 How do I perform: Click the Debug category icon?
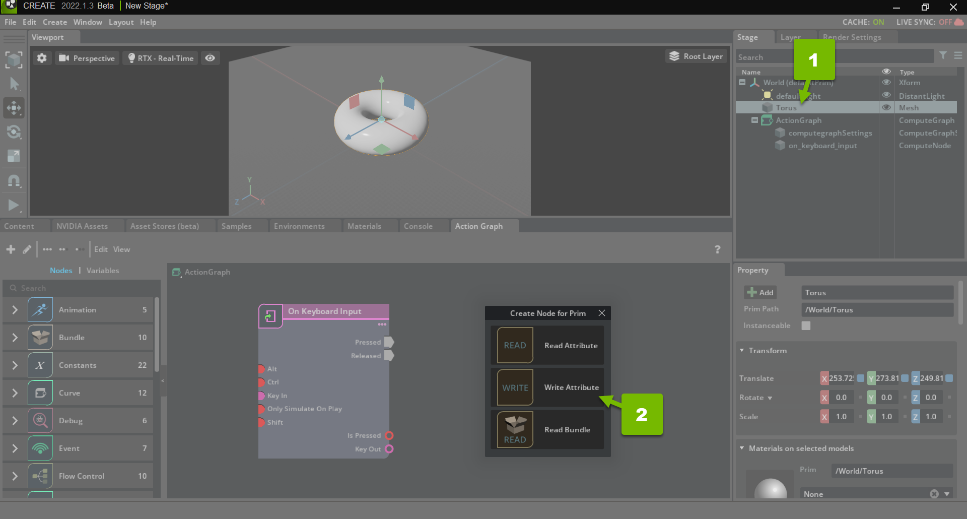40,420
